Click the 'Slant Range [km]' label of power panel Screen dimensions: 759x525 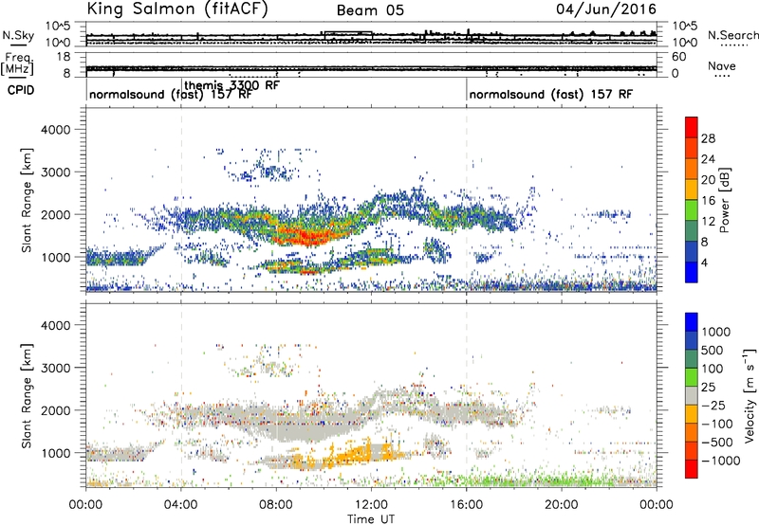pos(27,200)
